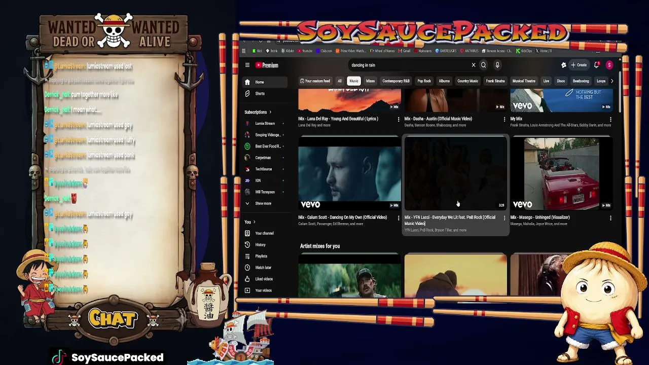
Task: Open more options for Masego Unhinged mix
Action: pyautogui.click(x=610, y=218)
